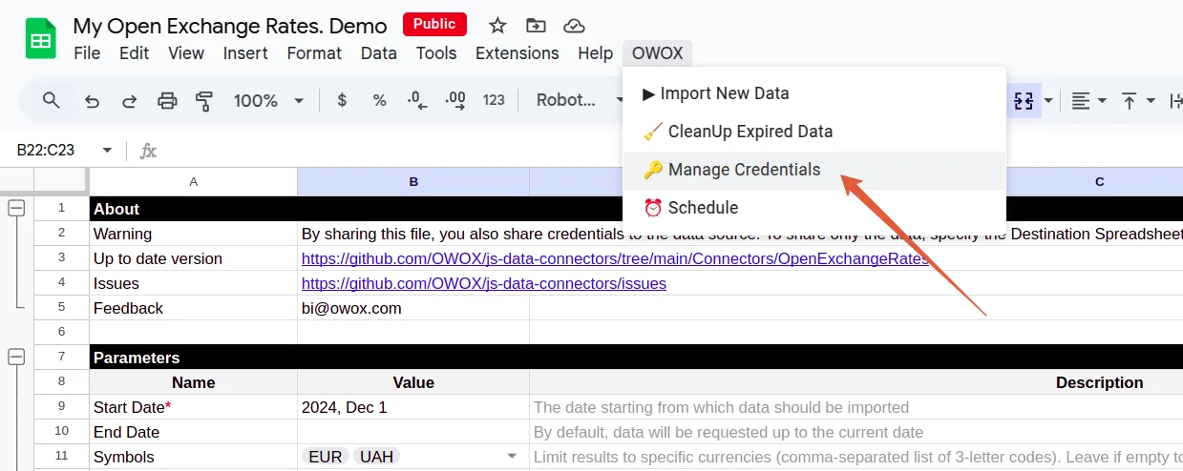Viewport: 1183px width, 471px height.
Task: Check the cloud document status icon
Action: click(x=574, y=26)
